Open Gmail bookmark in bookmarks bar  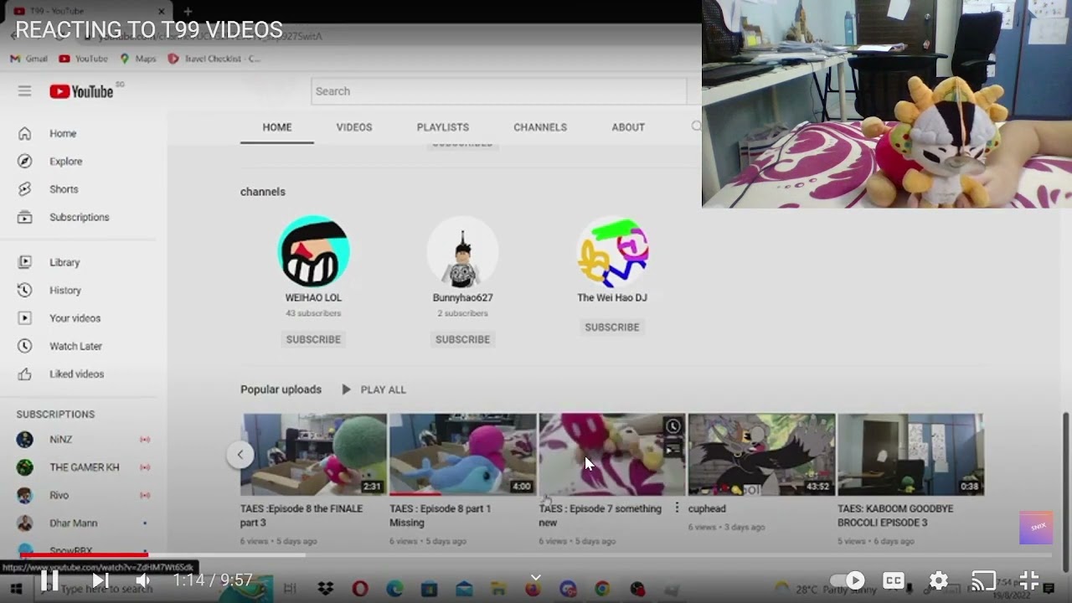pos(28,59)
